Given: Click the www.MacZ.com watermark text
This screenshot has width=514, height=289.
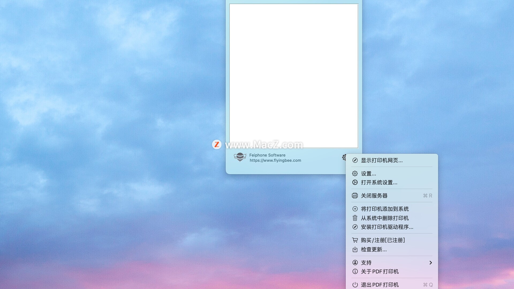Looking at the screenshot, I should (x=264, y=145).
